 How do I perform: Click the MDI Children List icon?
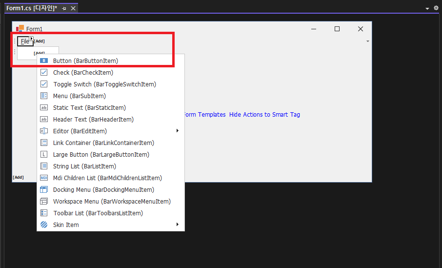(x=44, y=178)
